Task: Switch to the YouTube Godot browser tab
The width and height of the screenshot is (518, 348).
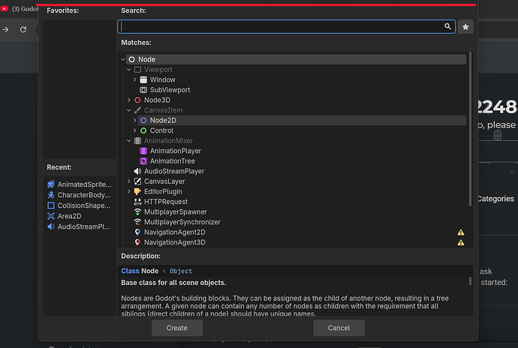Action: 20,9
